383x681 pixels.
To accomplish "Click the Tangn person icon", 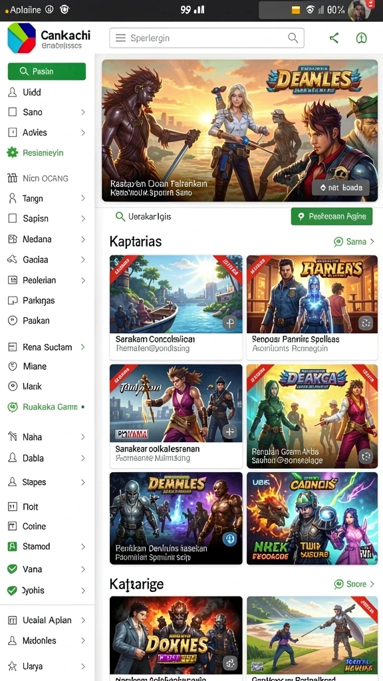I will tap(13, 198).
